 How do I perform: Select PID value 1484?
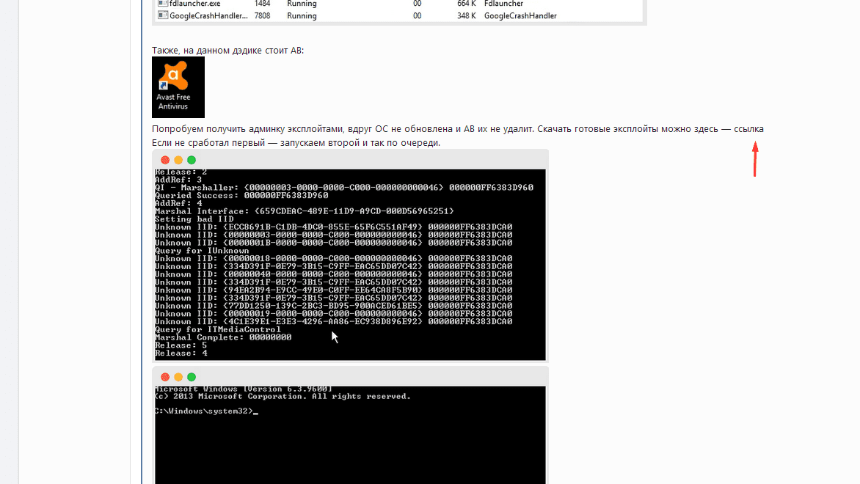(x=262, y=3)
